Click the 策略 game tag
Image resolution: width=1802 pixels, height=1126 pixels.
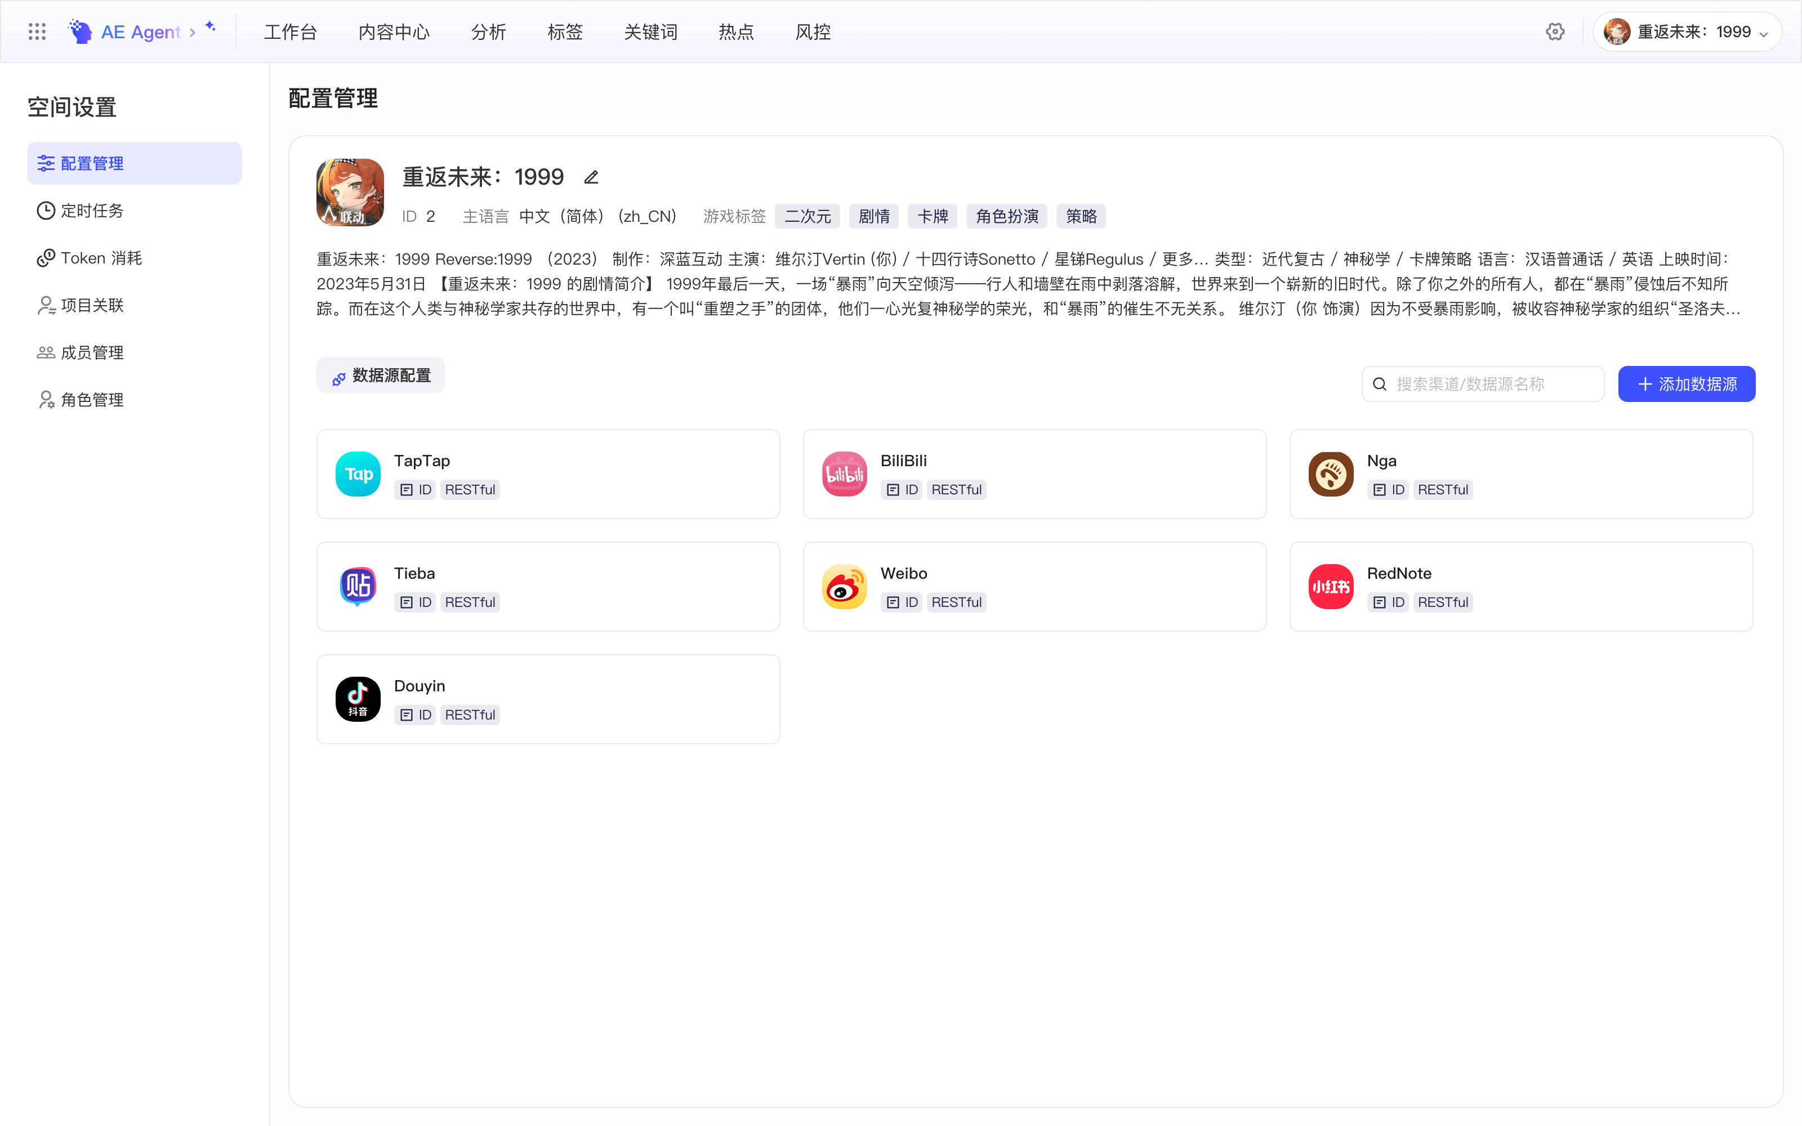click(1081, 216)
